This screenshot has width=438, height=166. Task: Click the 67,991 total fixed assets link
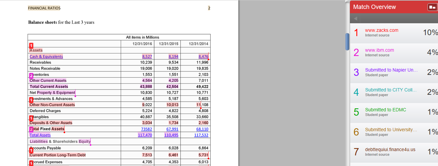172,129
